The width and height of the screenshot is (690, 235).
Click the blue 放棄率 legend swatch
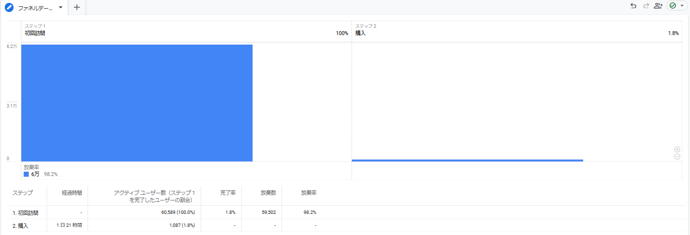pyautogui.click(x=26, y=175)
